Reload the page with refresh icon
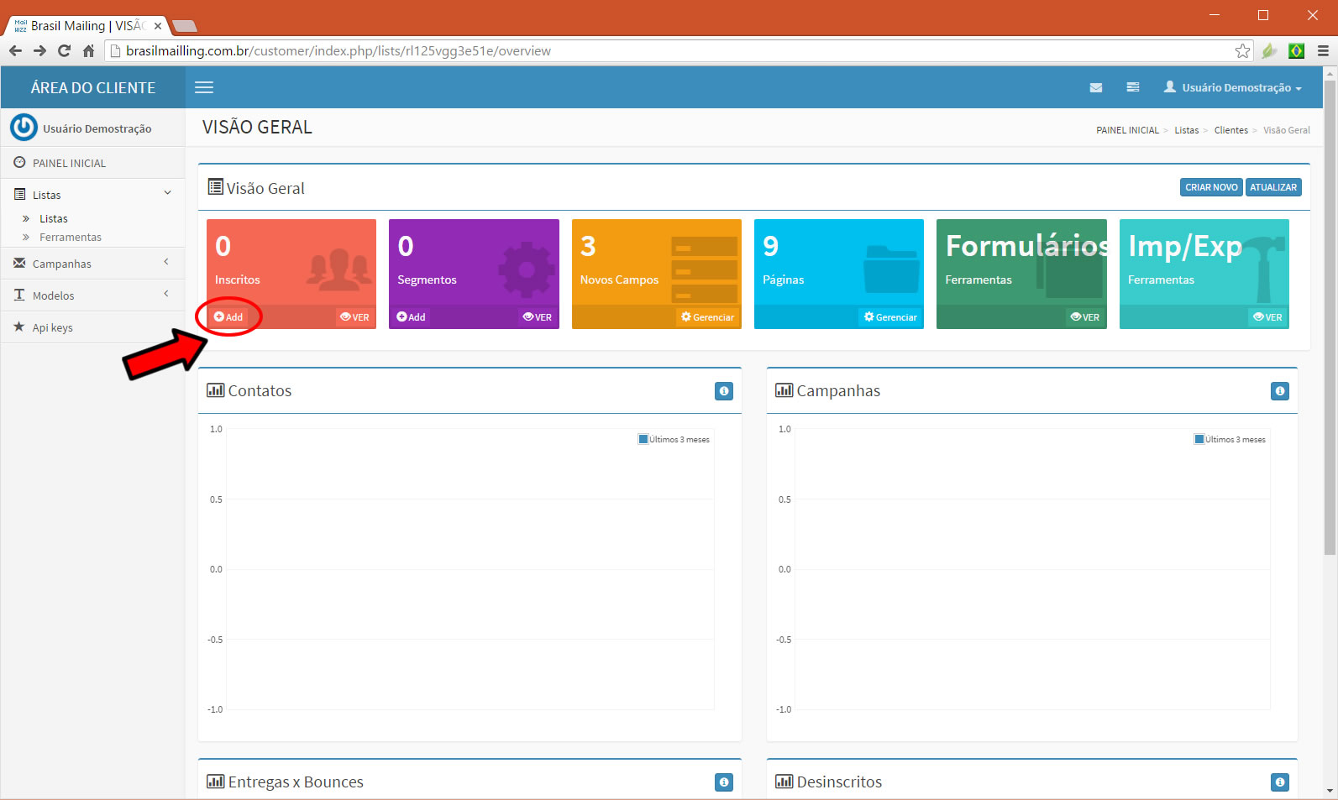This screenshot has height=800, width=1338. tap(64, 51)
